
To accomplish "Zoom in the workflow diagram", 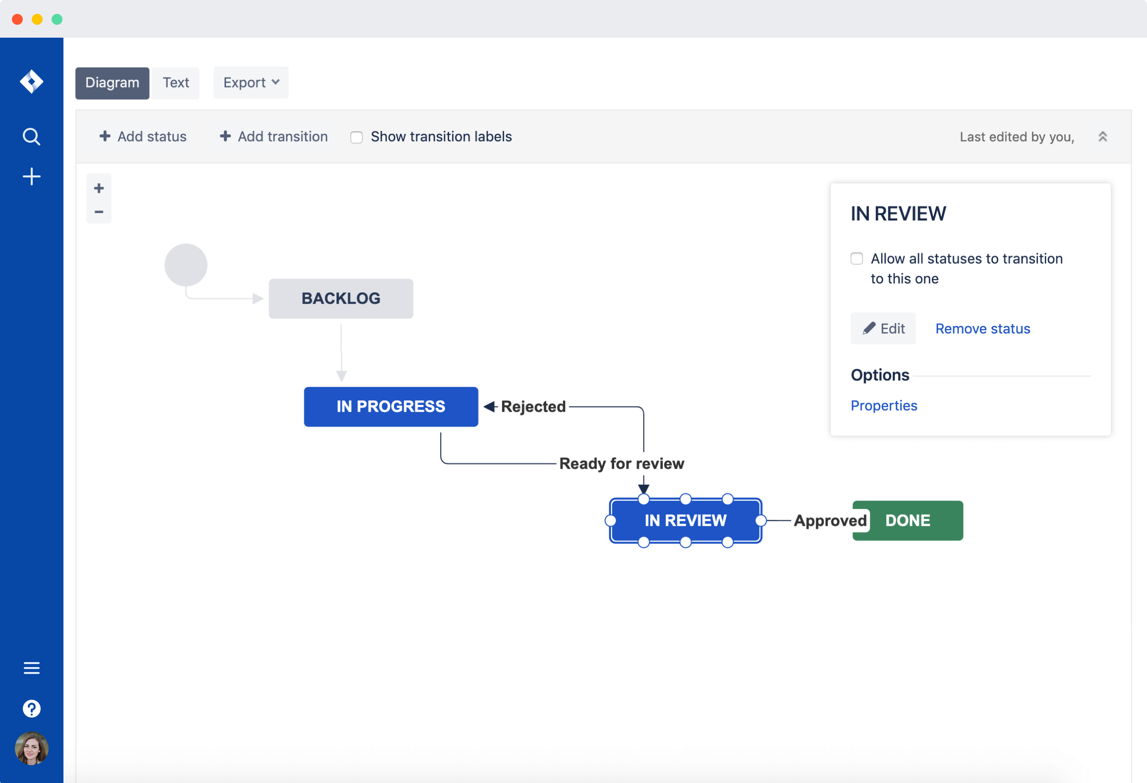I will pos(99,188).
